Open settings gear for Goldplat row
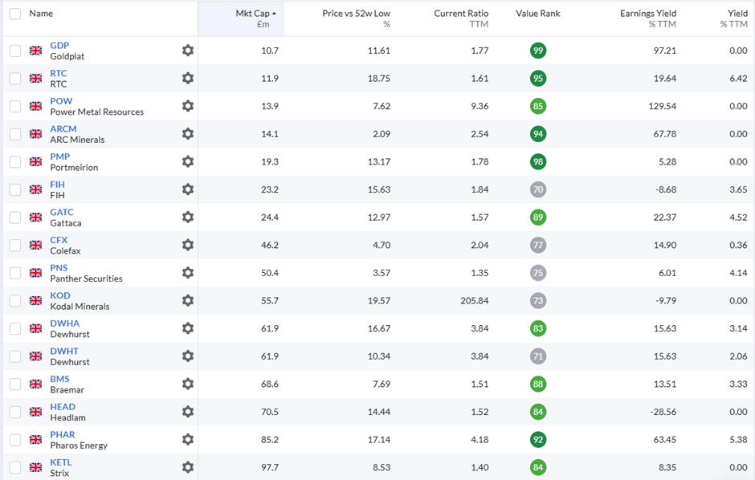Image resolution: width=755 pixels, height=480 pixels. (188, 51)
